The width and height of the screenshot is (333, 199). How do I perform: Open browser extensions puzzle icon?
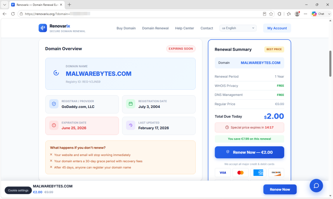[279, 14]
